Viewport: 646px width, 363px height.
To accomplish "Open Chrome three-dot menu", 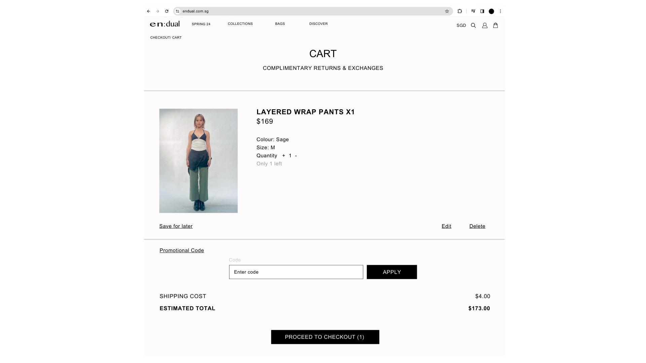I will point(500,11).
